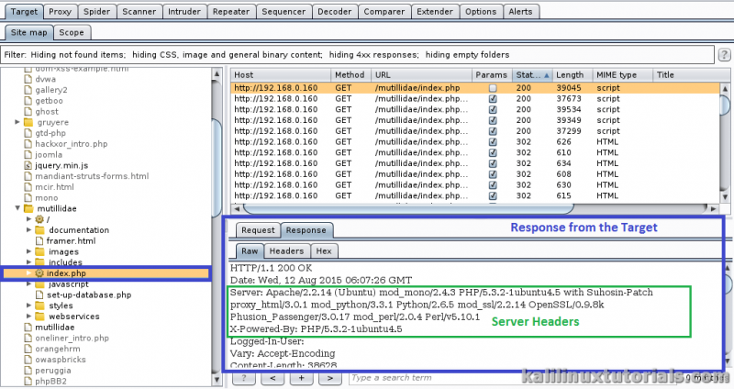734x389 pixels.
Task: Click the webservices folder icon
Action: click(39, 317)
